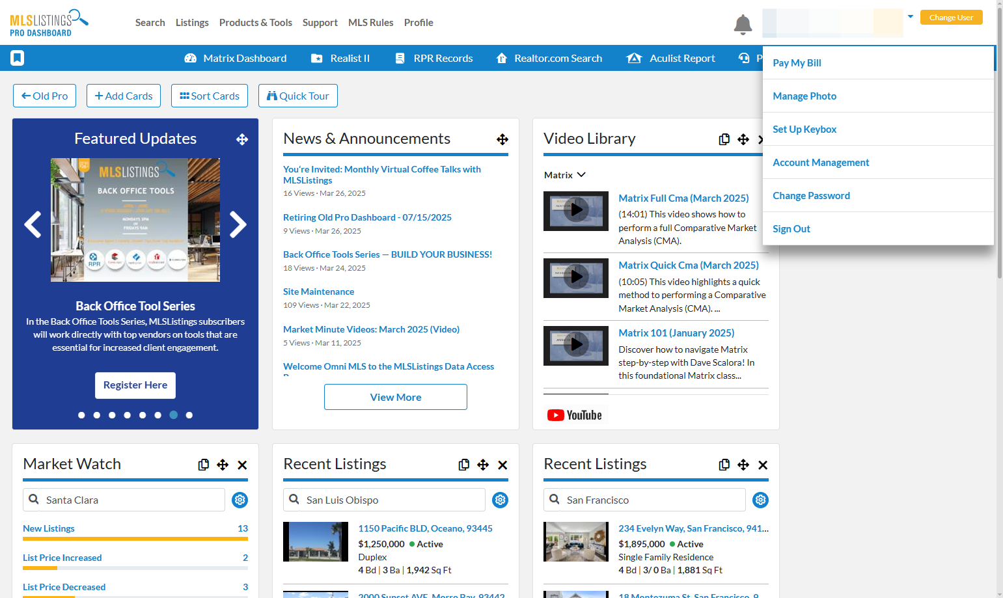Screen dimensions: 1003x598
Task: Click the bookmark icon in blue bar
Action: coord(18,58)
